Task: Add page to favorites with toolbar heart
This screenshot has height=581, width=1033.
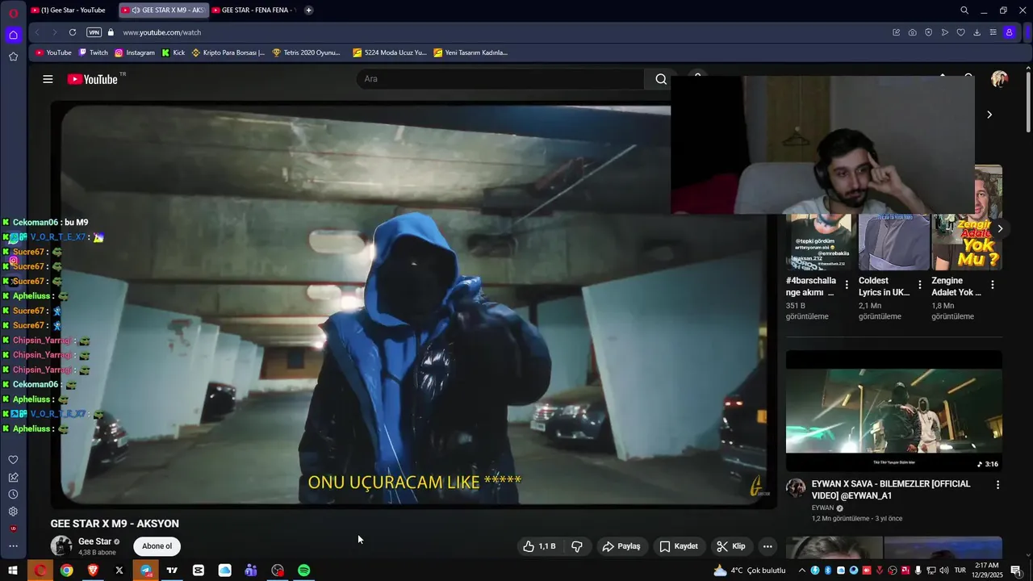Action: 960,32
